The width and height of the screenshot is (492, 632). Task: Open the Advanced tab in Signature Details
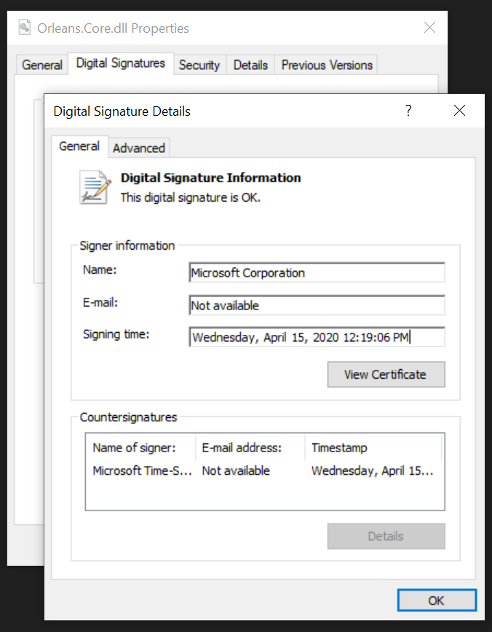(138, 148)
